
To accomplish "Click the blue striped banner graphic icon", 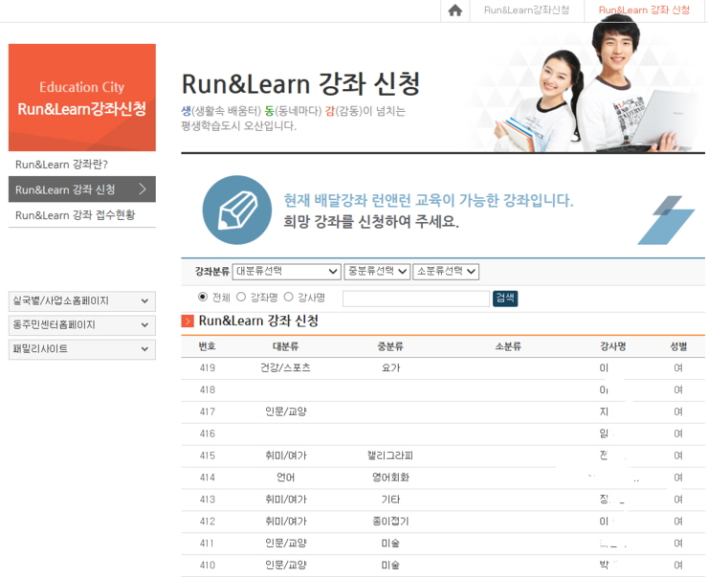I will (666, 220).
